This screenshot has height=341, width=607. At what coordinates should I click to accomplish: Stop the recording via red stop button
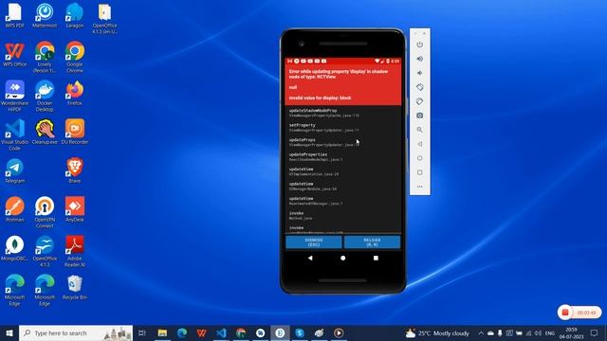point(565,313)
